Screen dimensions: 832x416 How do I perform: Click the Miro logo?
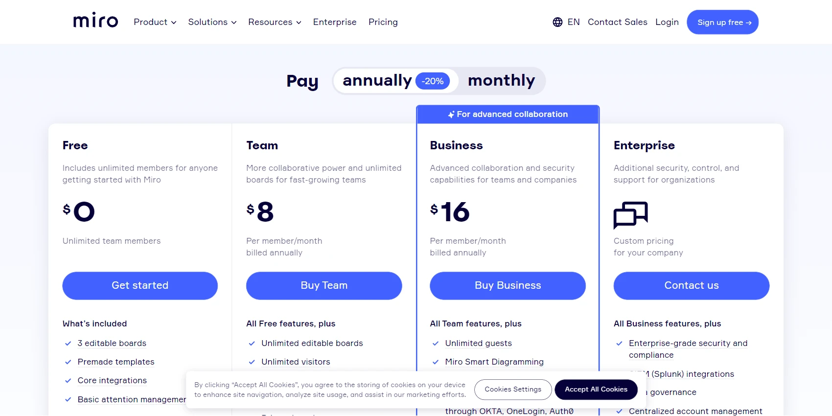tap(95, 21)
